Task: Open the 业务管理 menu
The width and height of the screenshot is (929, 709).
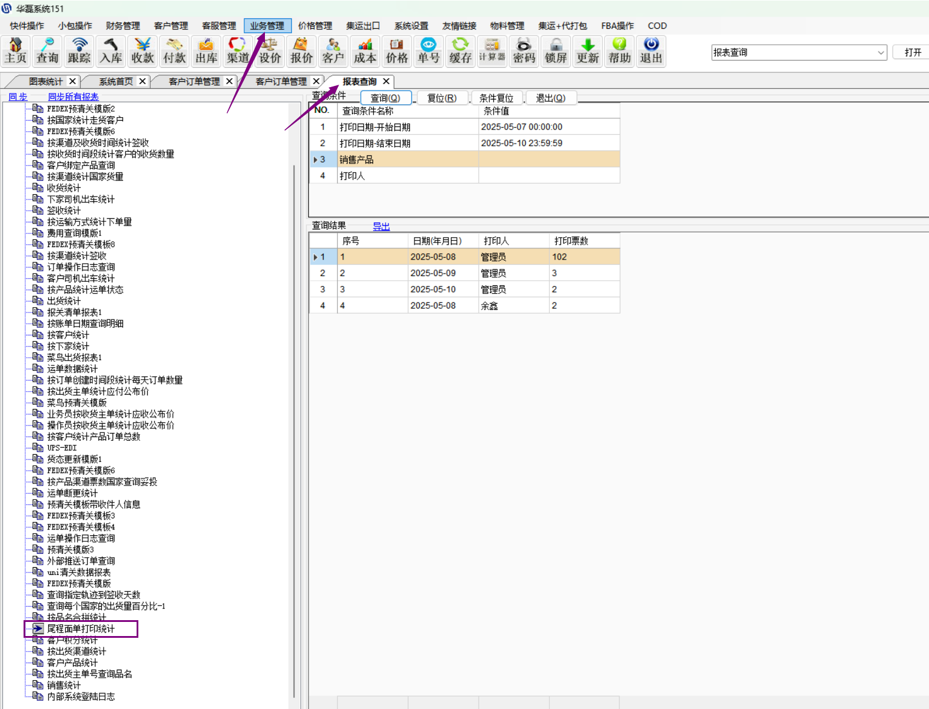Action: coord(267,26)
